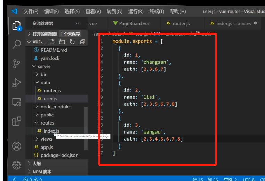Click the 1 个未保存 badge

(x=70, y=34)
